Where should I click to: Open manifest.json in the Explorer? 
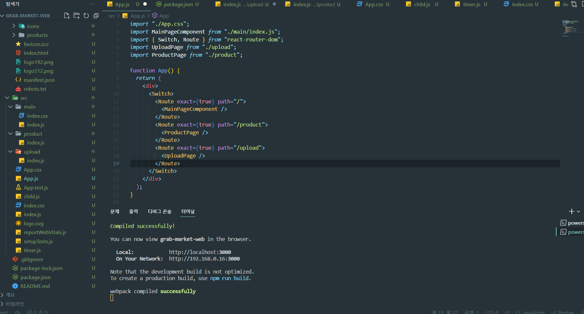coord(39,80)
